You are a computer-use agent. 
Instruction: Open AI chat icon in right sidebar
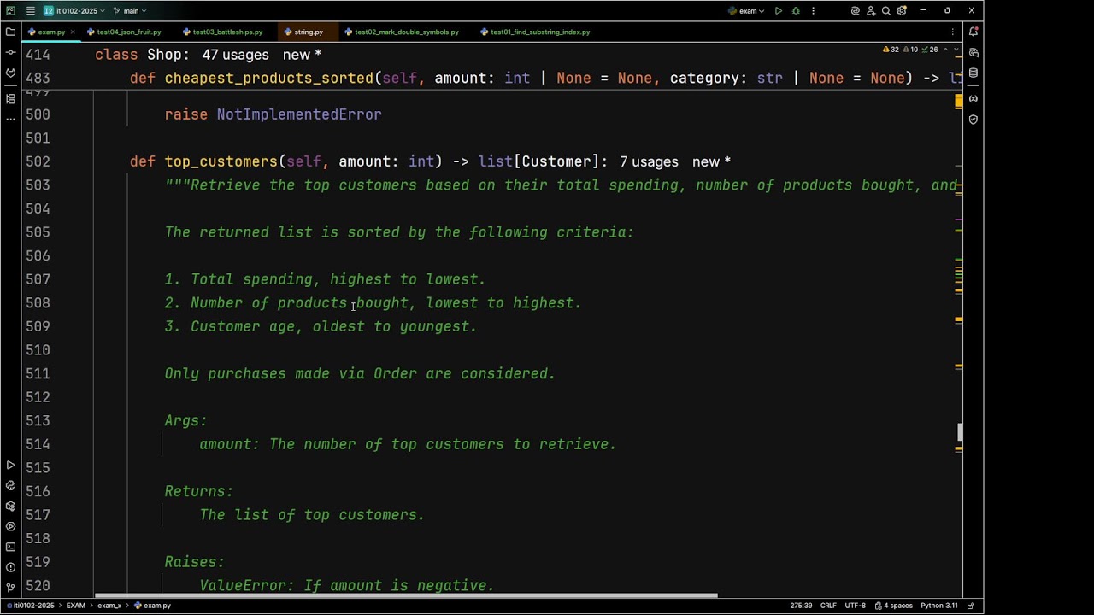973,53
